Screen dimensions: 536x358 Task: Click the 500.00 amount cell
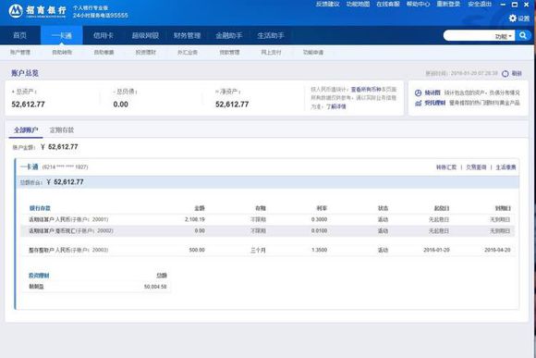click(197, 250)
